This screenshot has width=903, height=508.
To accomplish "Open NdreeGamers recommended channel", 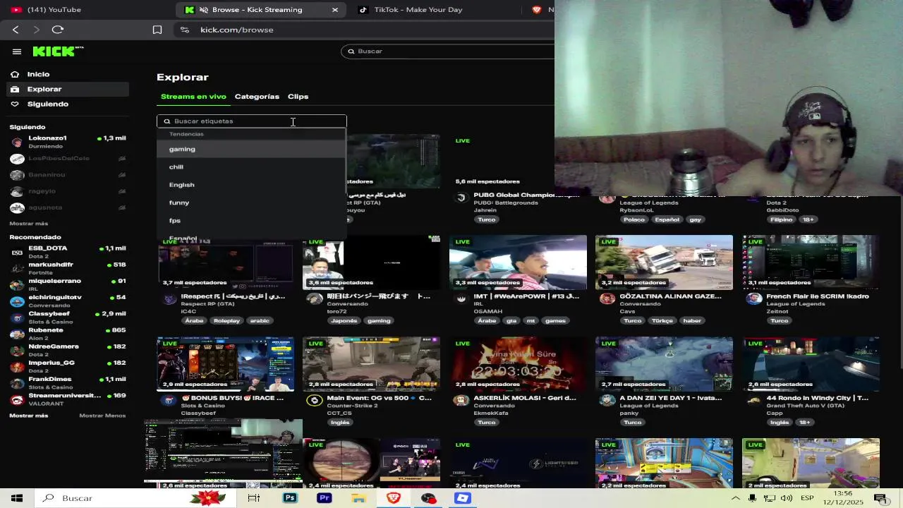I will [x=67, y=350].
